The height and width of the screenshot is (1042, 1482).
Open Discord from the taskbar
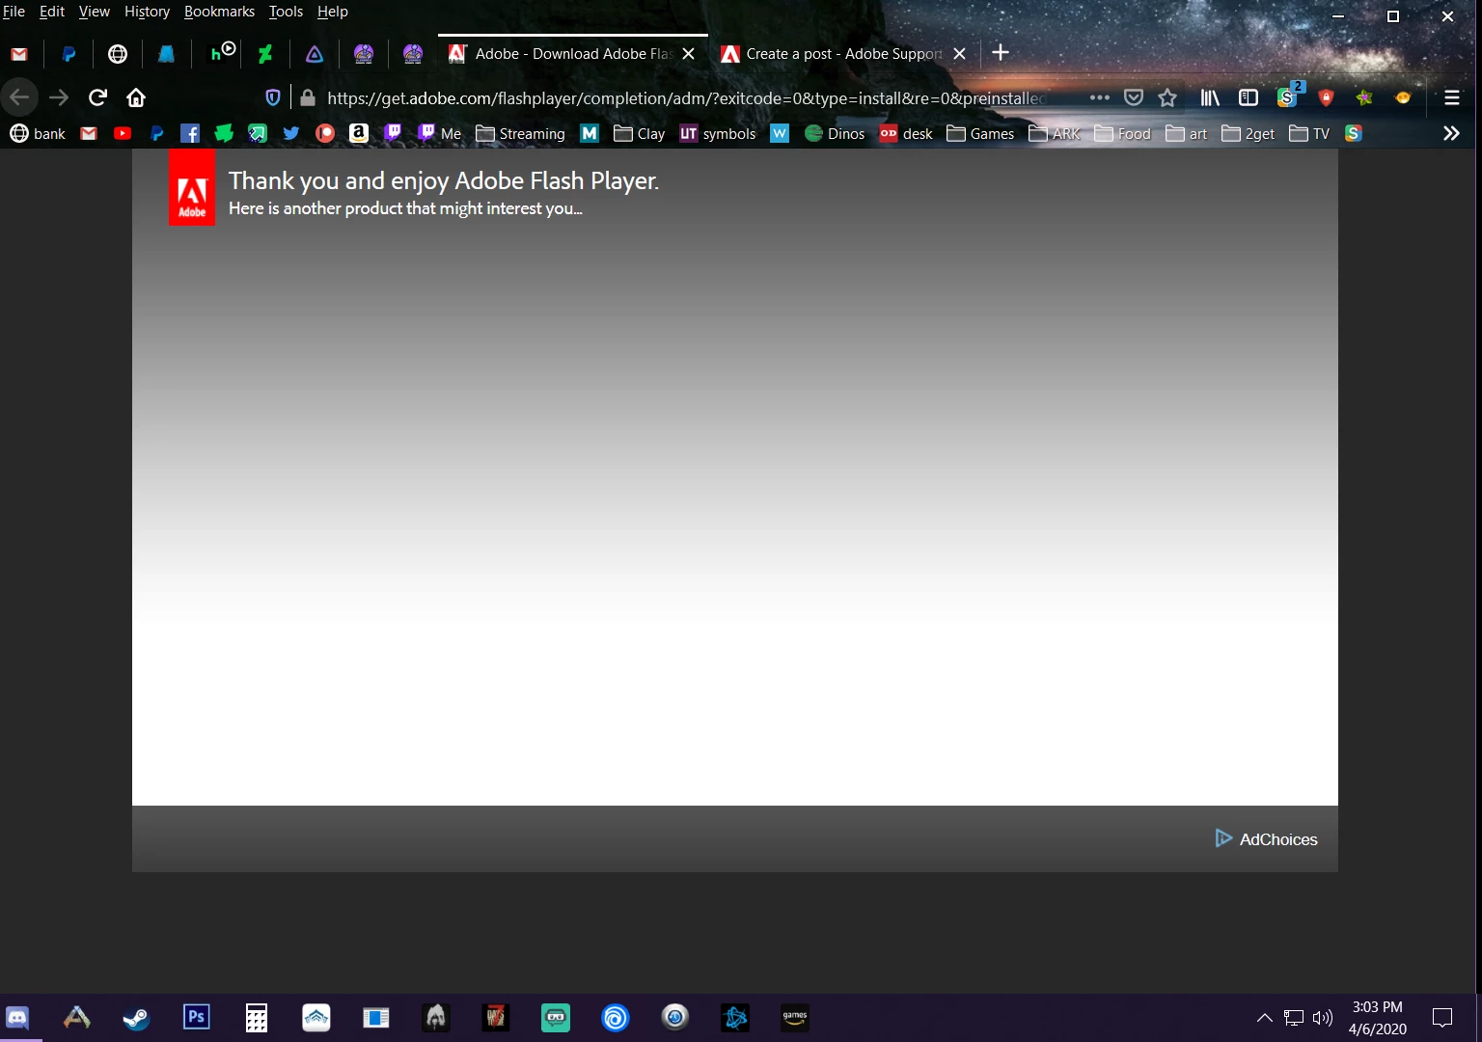17,1017
